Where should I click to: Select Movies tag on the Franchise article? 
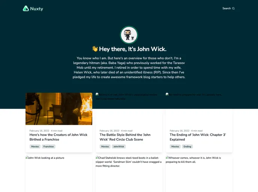[x=35, y=147]
